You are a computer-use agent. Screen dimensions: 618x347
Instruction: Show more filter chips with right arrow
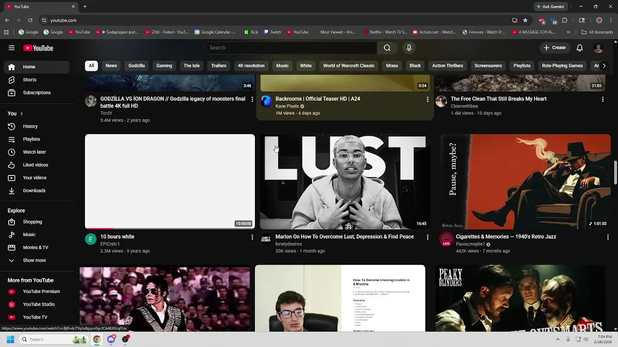604,66
